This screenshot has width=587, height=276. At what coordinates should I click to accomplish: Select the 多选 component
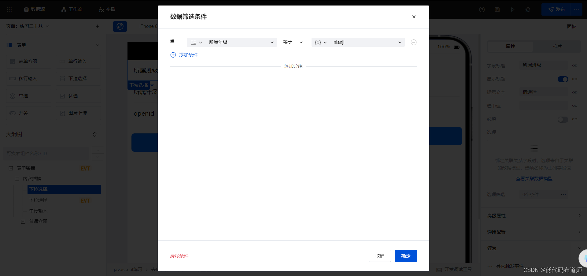tap(78, 96)
